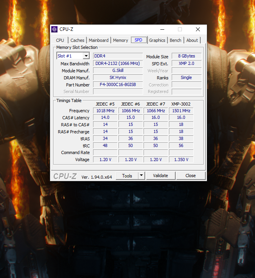Image resolution: width=255 pixels, height=278 pixels.
Task: Close CPU-Z via title bar X
Action: click(x=198, y=29)
